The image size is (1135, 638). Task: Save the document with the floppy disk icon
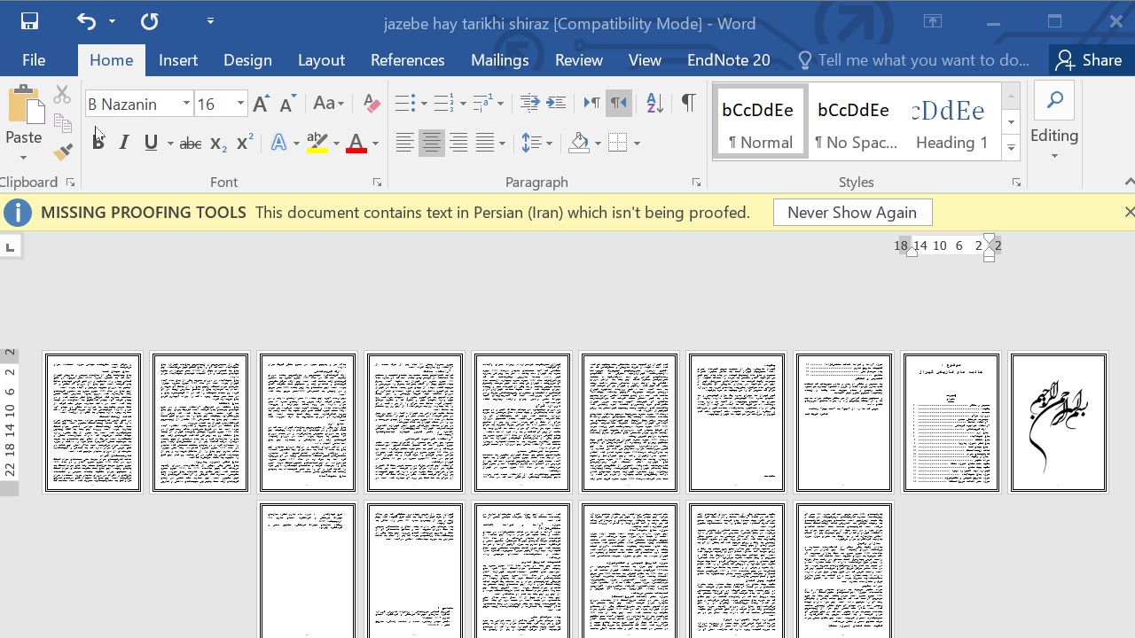pyautogui.click(x=29, y=21)
